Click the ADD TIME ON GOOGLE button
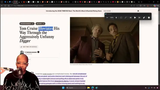The width and height of the screenshot is (160, 90). click(x=29, y=47)
